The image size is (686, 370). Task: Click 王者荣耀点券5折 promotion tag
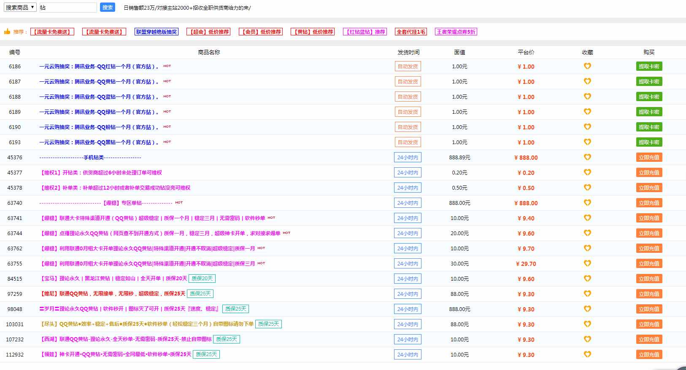(x=456, y=32)
